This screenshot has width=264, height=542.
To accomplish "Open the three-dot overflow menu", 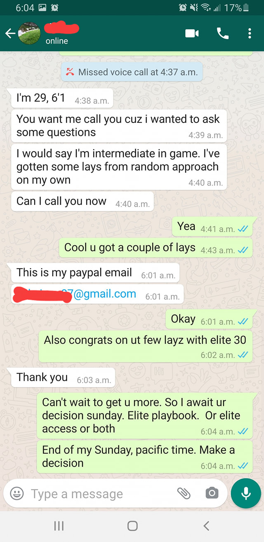I will coord(250,33).
